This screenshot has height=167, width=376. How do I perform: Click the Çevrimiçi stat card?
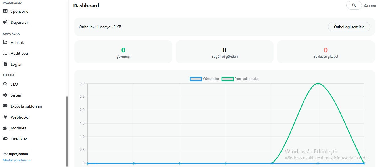123,52
